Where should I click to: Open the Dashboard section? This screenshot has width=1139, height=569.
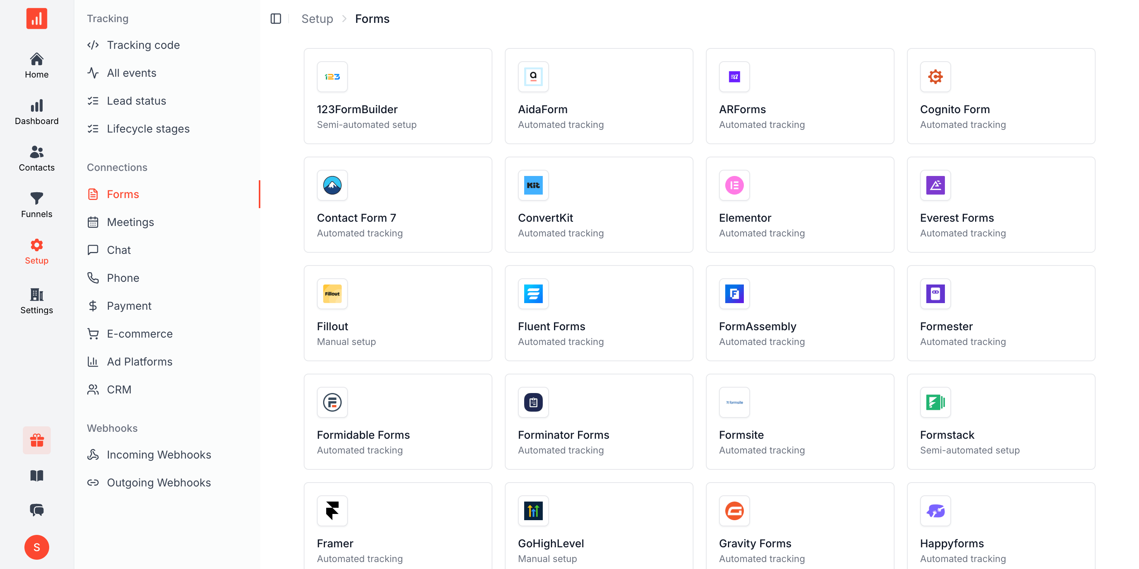37,112
